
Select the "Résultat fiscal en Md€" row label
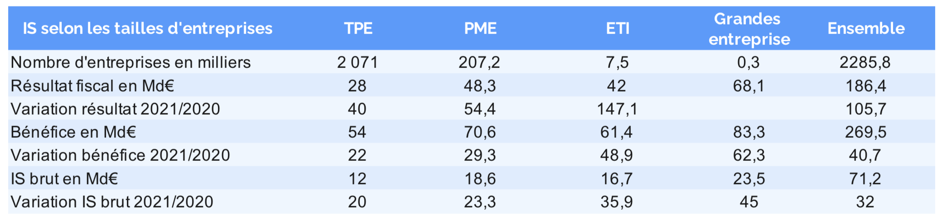(x=92, y=86)
